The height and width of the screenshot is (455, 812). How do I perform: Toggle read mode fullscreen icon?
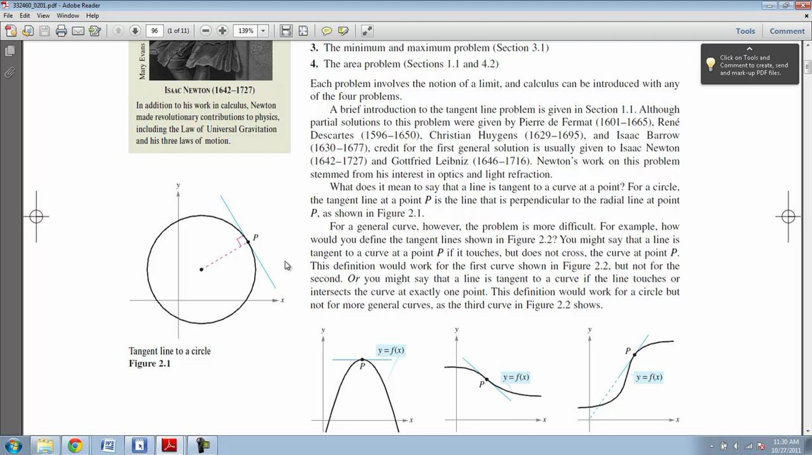(367, 31)
